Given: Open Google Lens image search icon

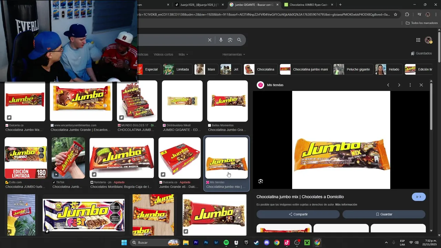Looking at the screenshot, I should tap(230, 40).
